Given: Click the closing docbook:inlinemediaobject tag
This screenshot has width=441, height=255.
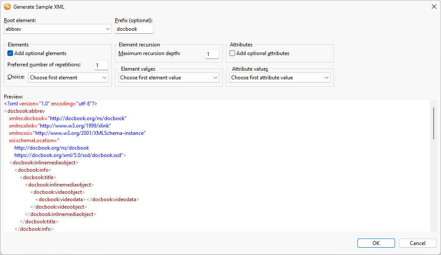Looking at the screenshot, I should tap(60, 214).
